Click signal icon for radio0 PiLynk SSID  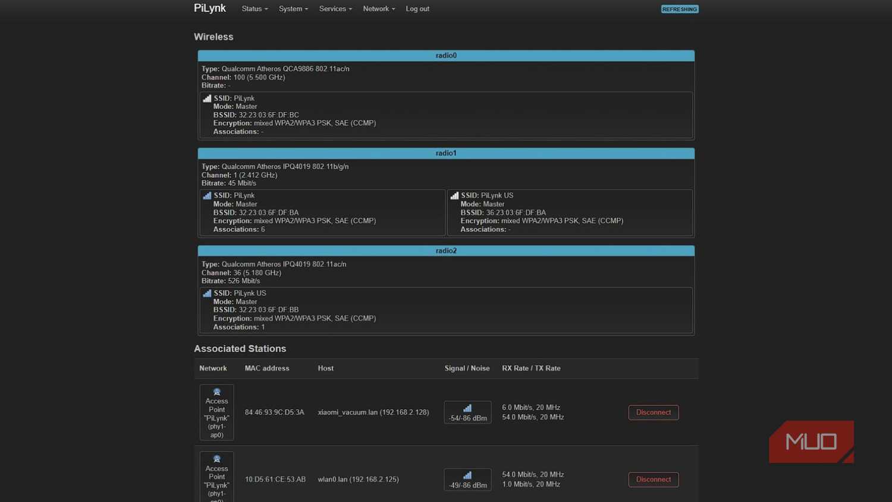pyautogui.click(x=207, y=98)
